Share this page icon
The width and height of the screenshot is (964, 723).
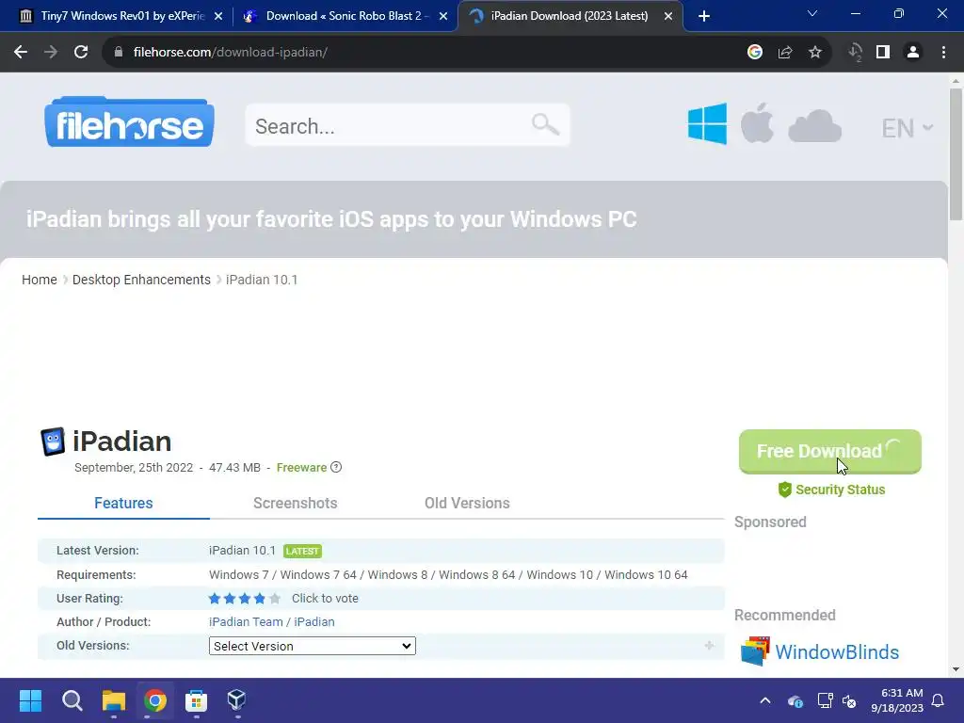click(785, 53)
